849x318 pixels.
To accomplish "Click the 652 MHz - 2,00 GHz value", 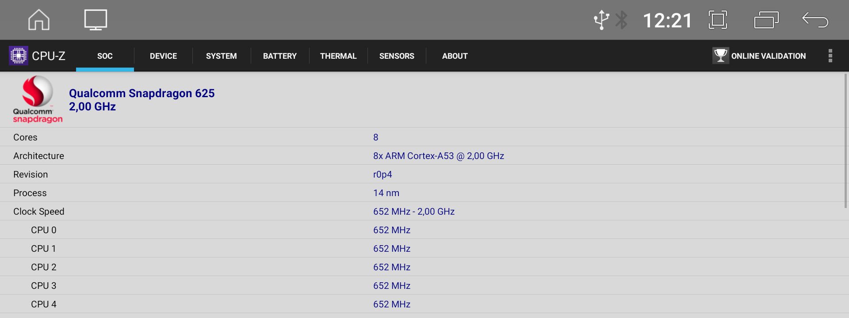I will 414,212.
